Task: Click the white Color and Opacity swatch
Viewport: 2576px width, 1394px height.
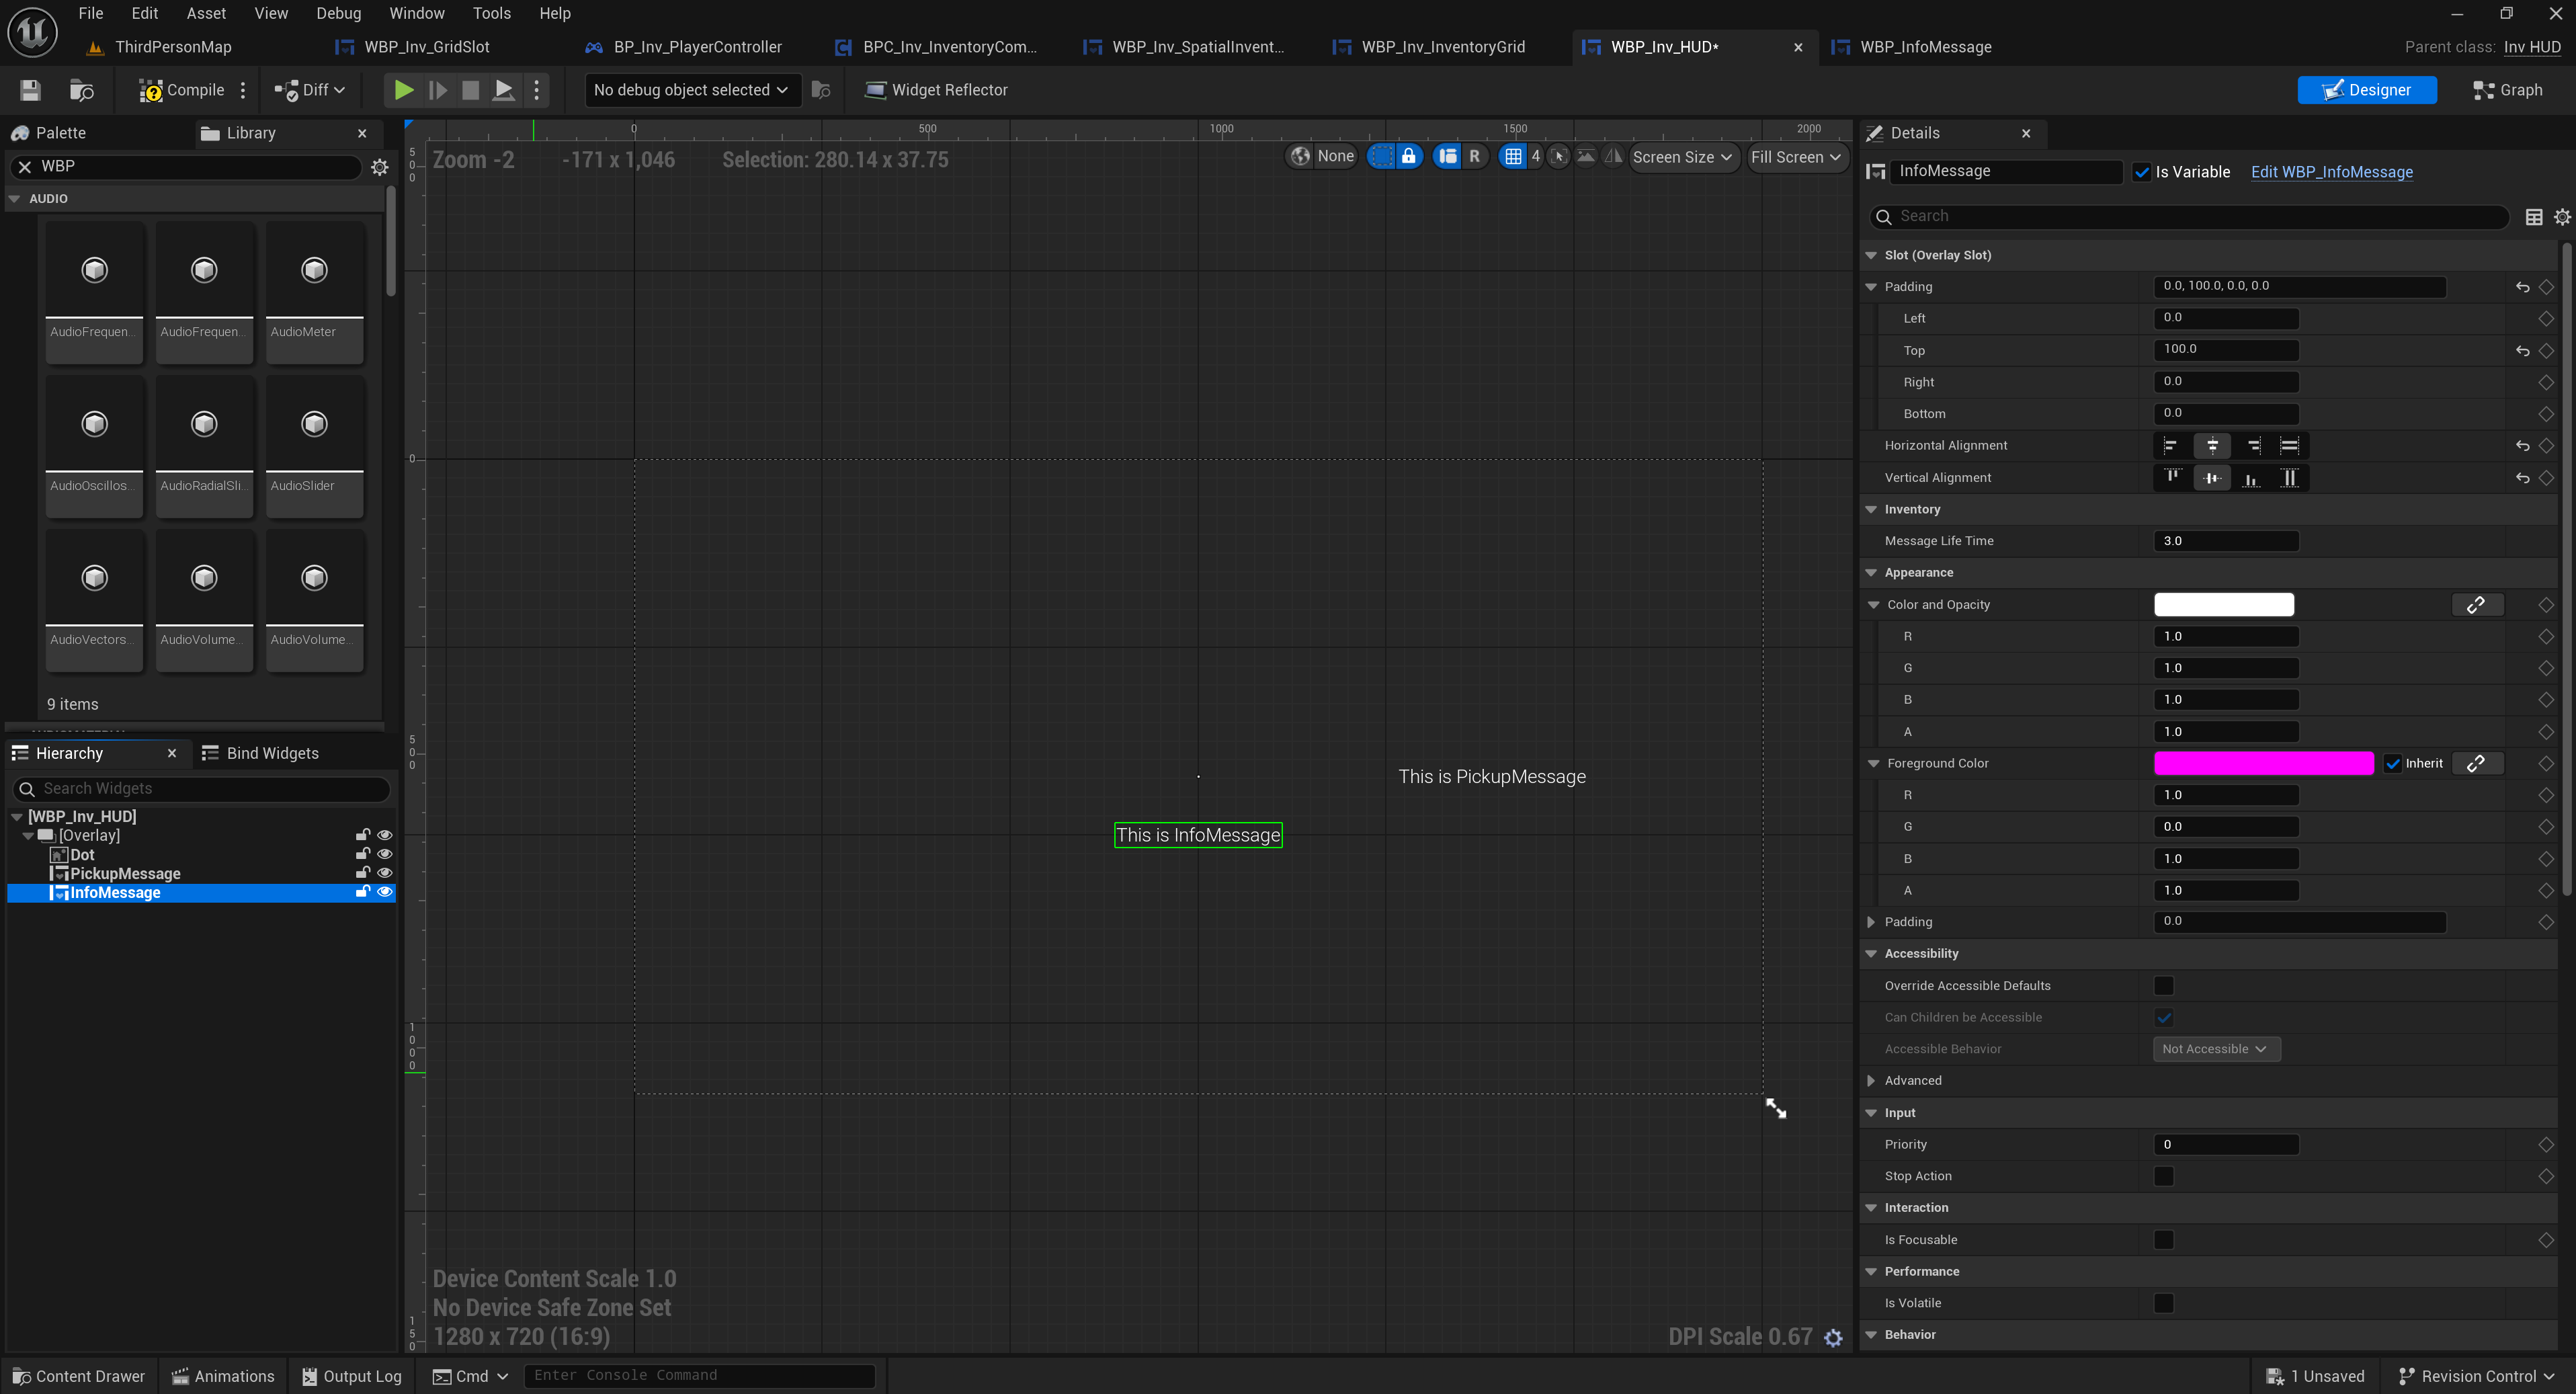Action: [x=2223, y=604]
